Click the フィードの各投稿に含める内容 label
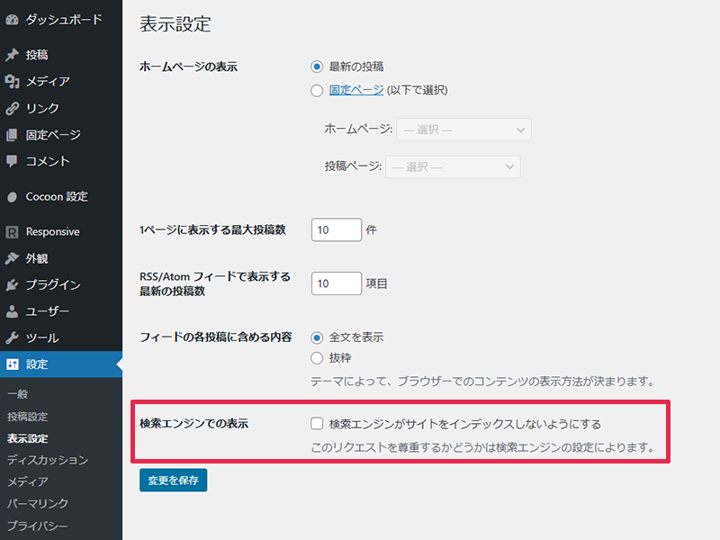Screen dimensions: 720x540 (x=216, y=337)
